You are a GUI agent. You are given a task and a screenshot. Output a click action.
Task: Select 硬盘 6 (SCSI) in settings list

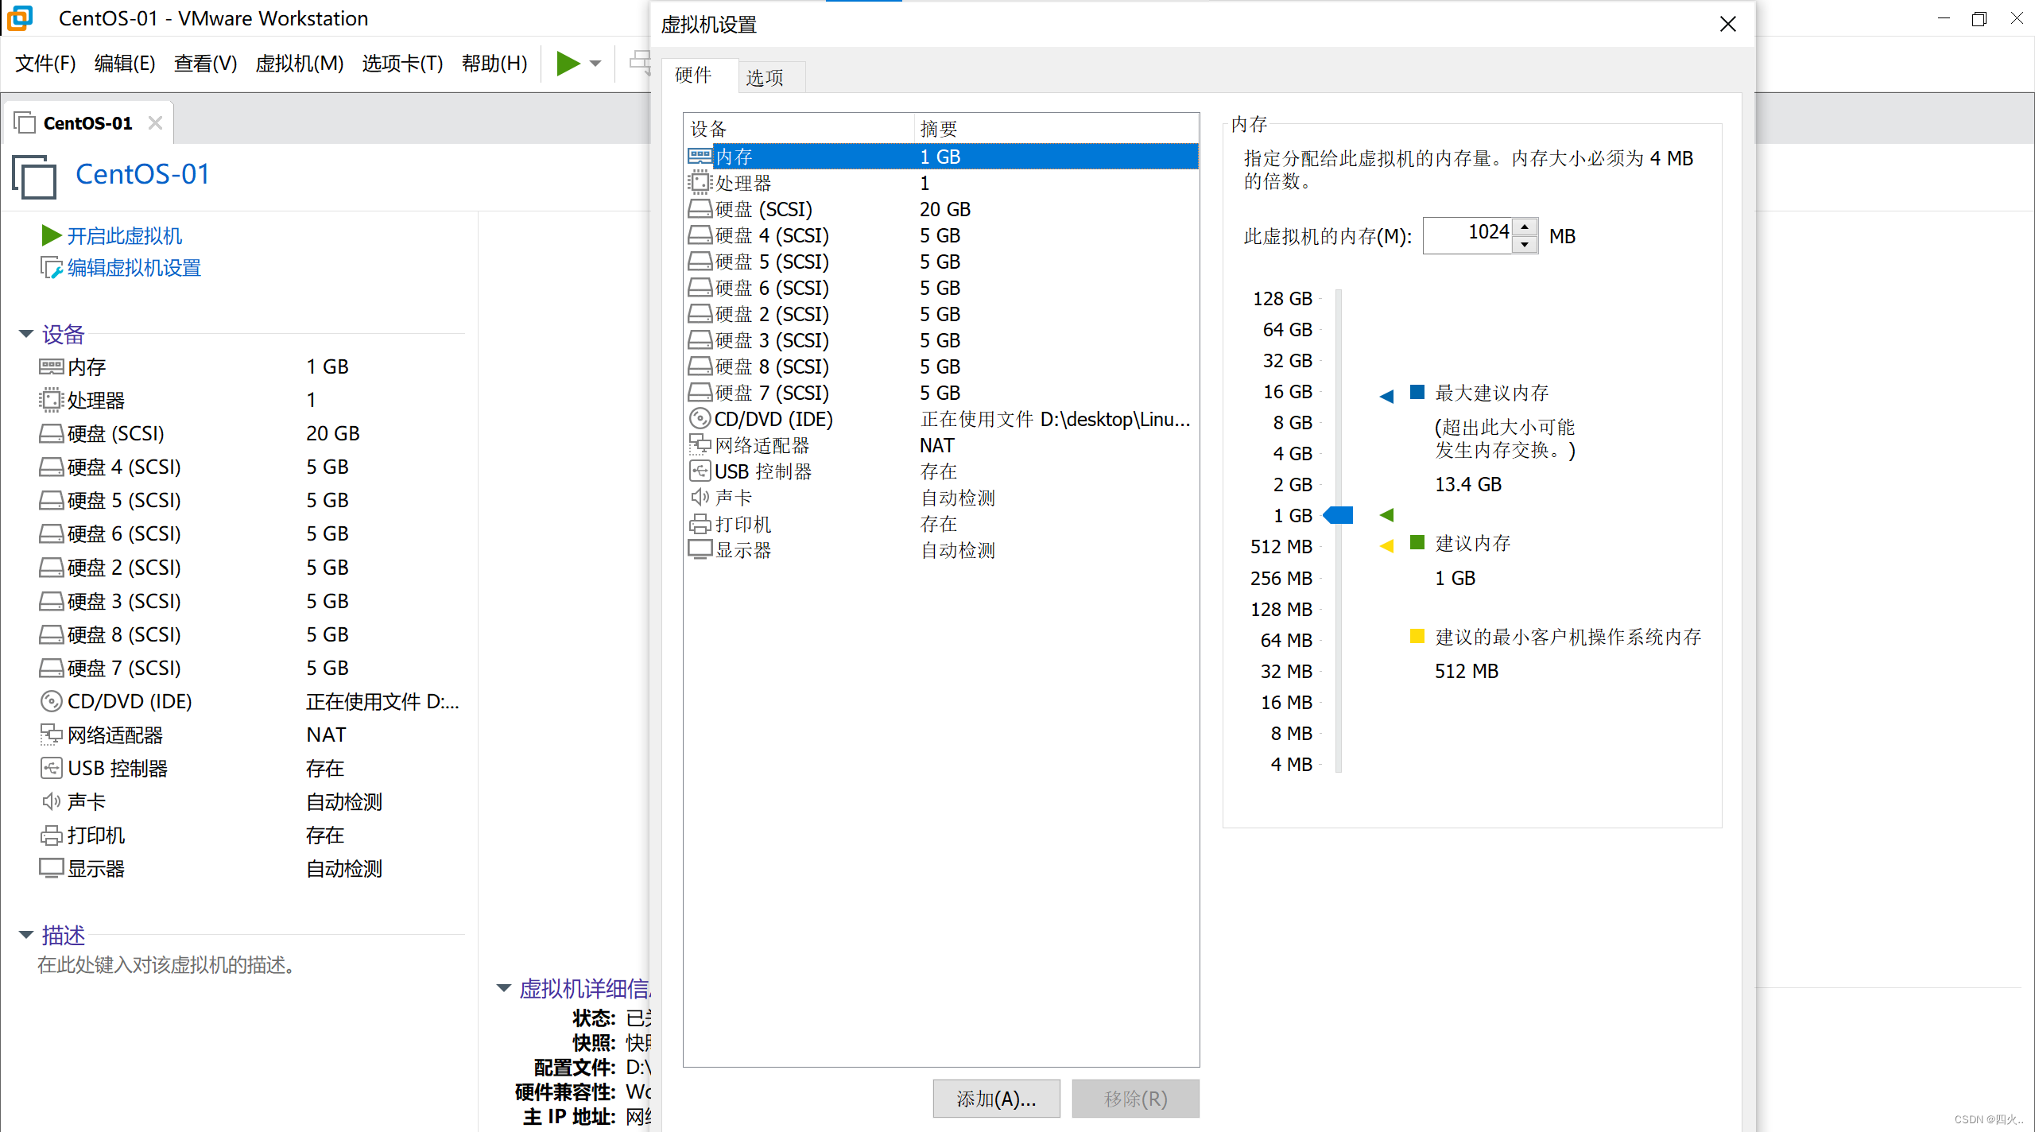941,288
